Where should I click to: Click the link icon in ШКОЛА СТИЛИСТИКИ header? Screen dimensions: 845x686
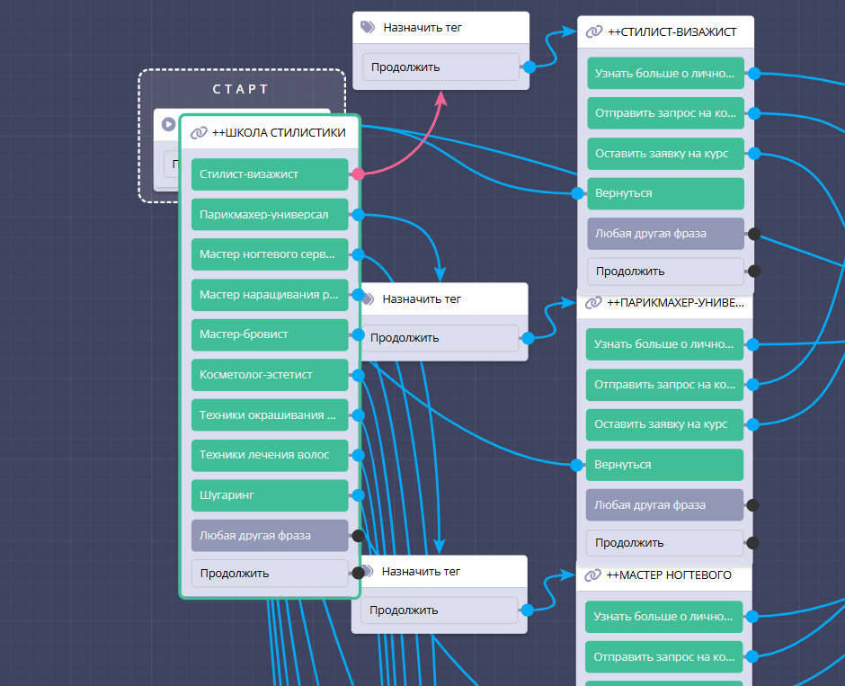tap(199, 133)
